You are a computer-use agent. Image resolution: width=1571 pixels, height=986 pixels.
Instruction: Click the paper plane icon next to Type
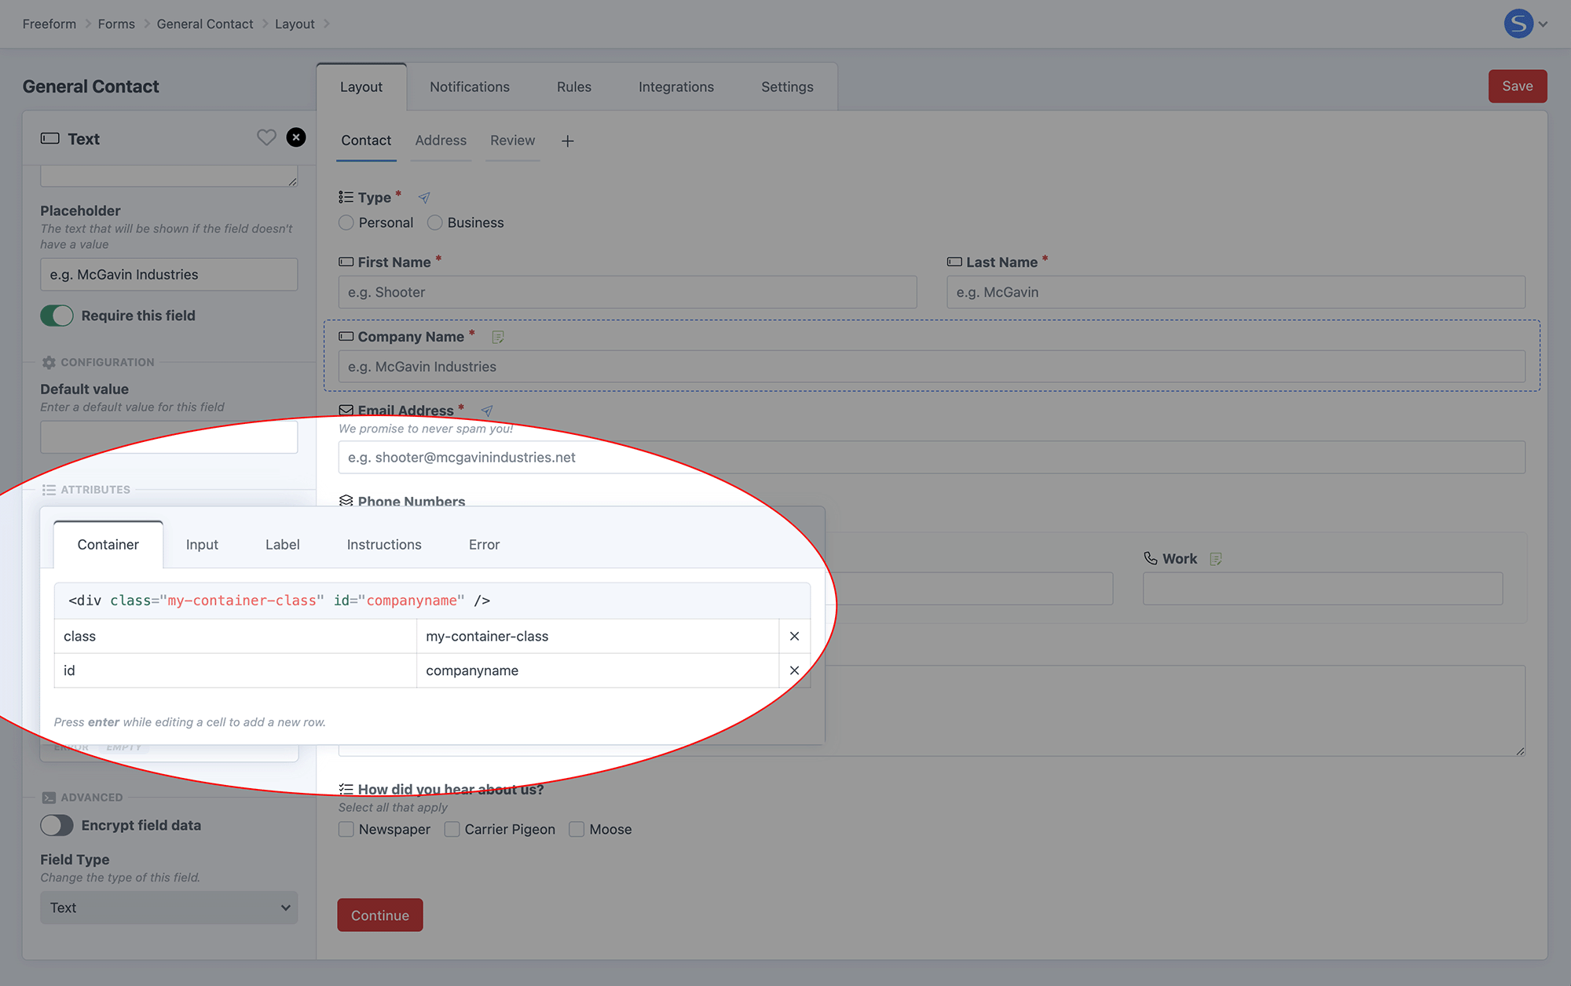(424, 197)
